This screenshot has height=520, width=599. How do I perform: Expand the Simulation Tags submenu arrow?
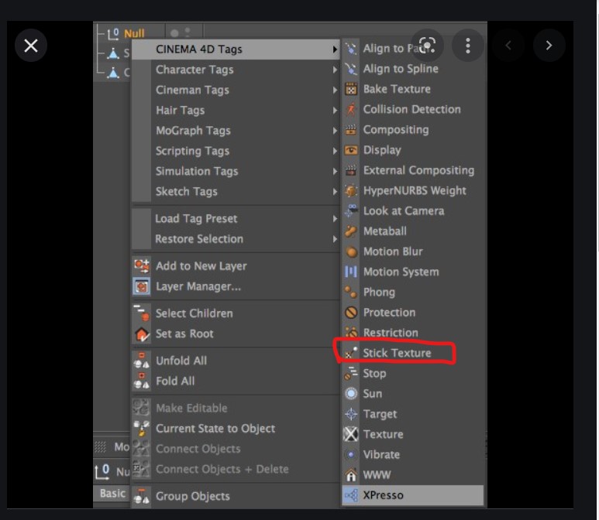335,171
